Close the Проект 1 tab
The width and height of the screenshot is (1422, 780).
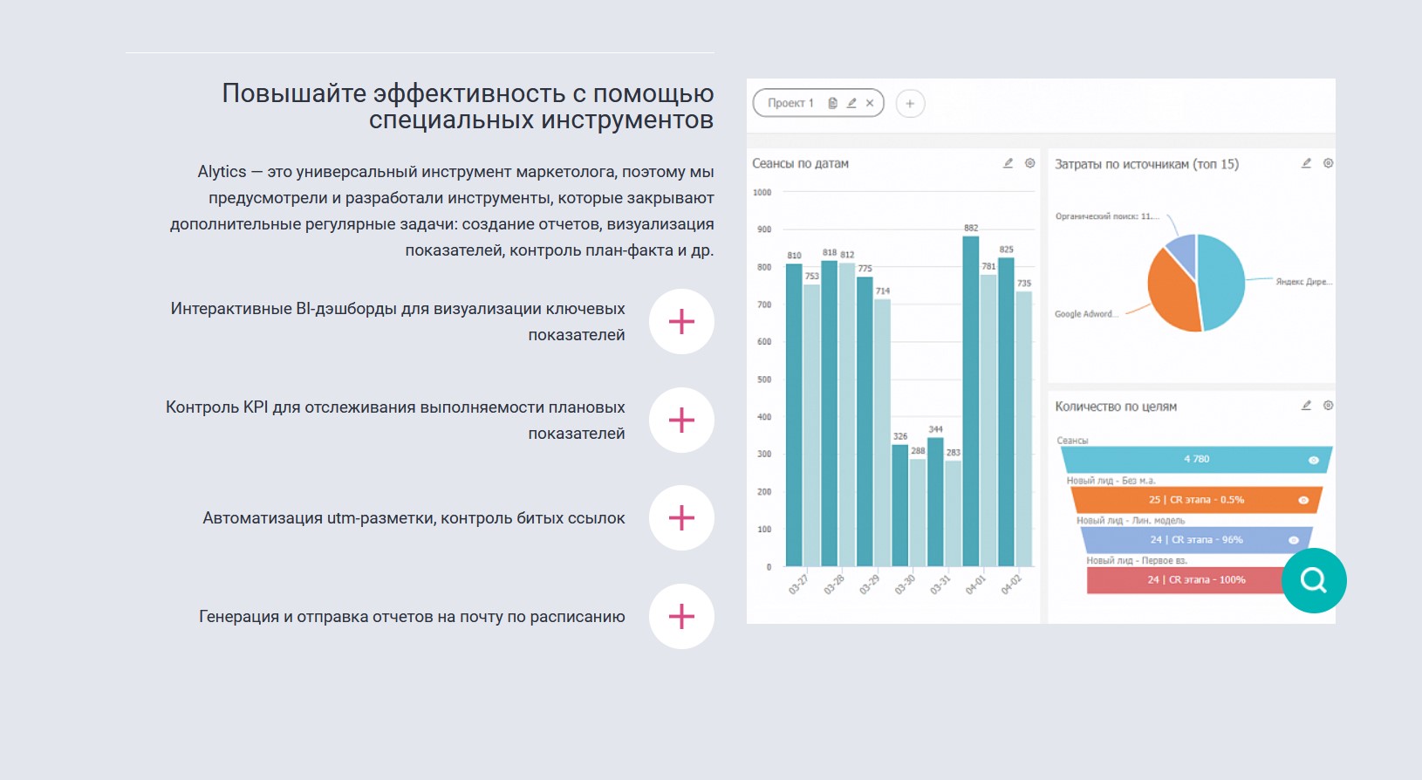pyautogui.click(x=870, y=103)
